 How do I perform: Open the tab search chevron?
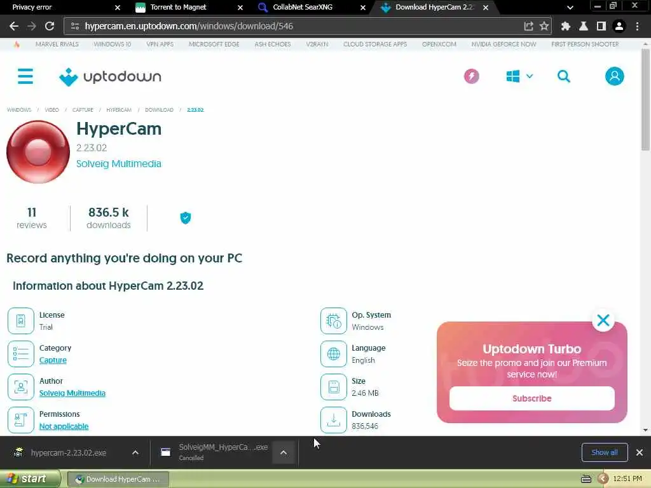570,8
